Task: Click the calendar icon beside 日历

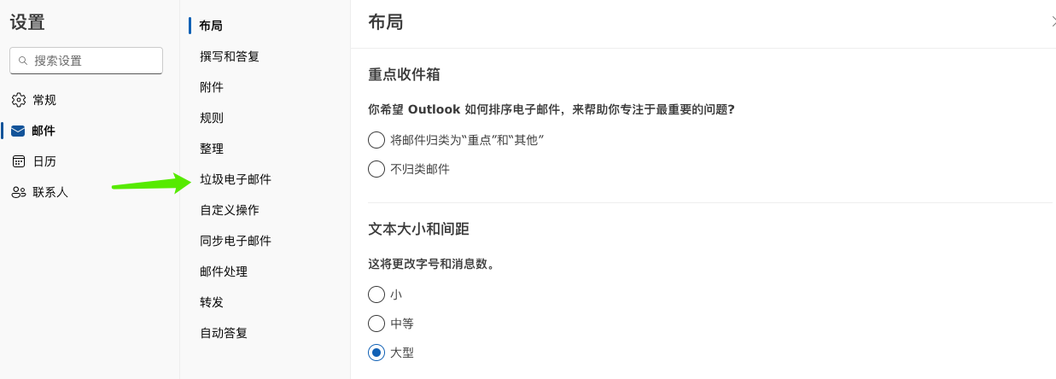Action: coord(19,161)
